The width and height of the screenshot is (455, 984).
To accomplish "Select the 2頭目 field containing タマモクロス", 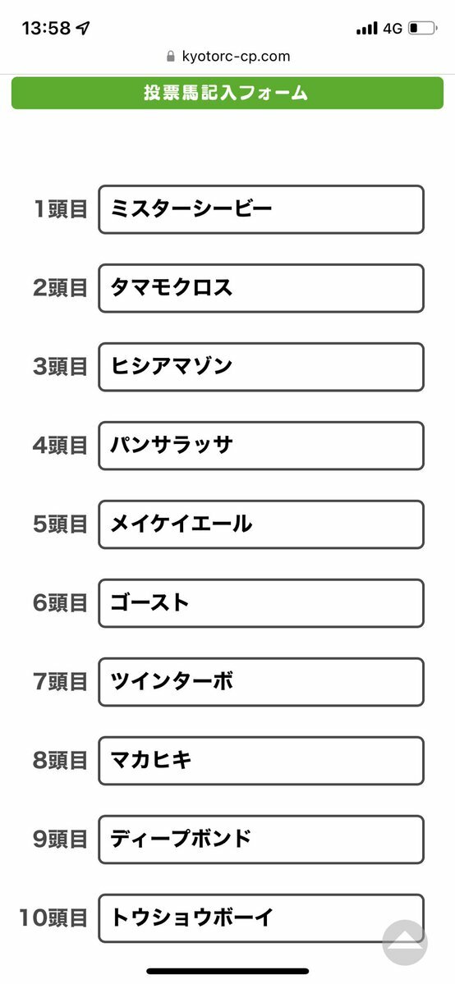I will 261,288.
